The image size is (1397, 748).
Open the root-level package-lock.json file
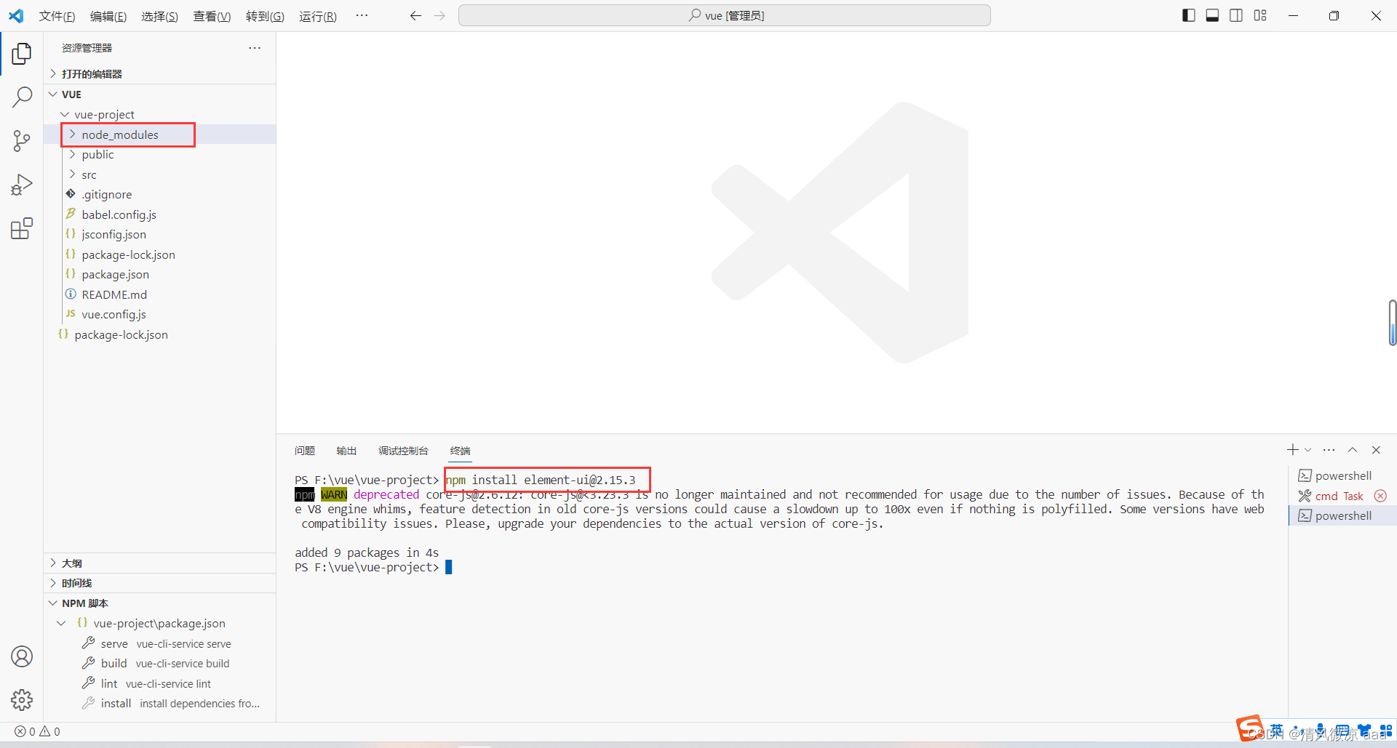pos(160,334)
